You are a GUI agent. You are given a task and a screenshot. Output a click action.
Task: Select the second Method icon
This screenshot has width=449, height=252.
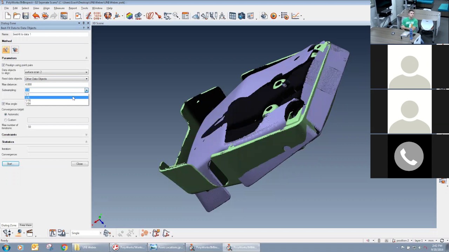(x=15, y=50)
